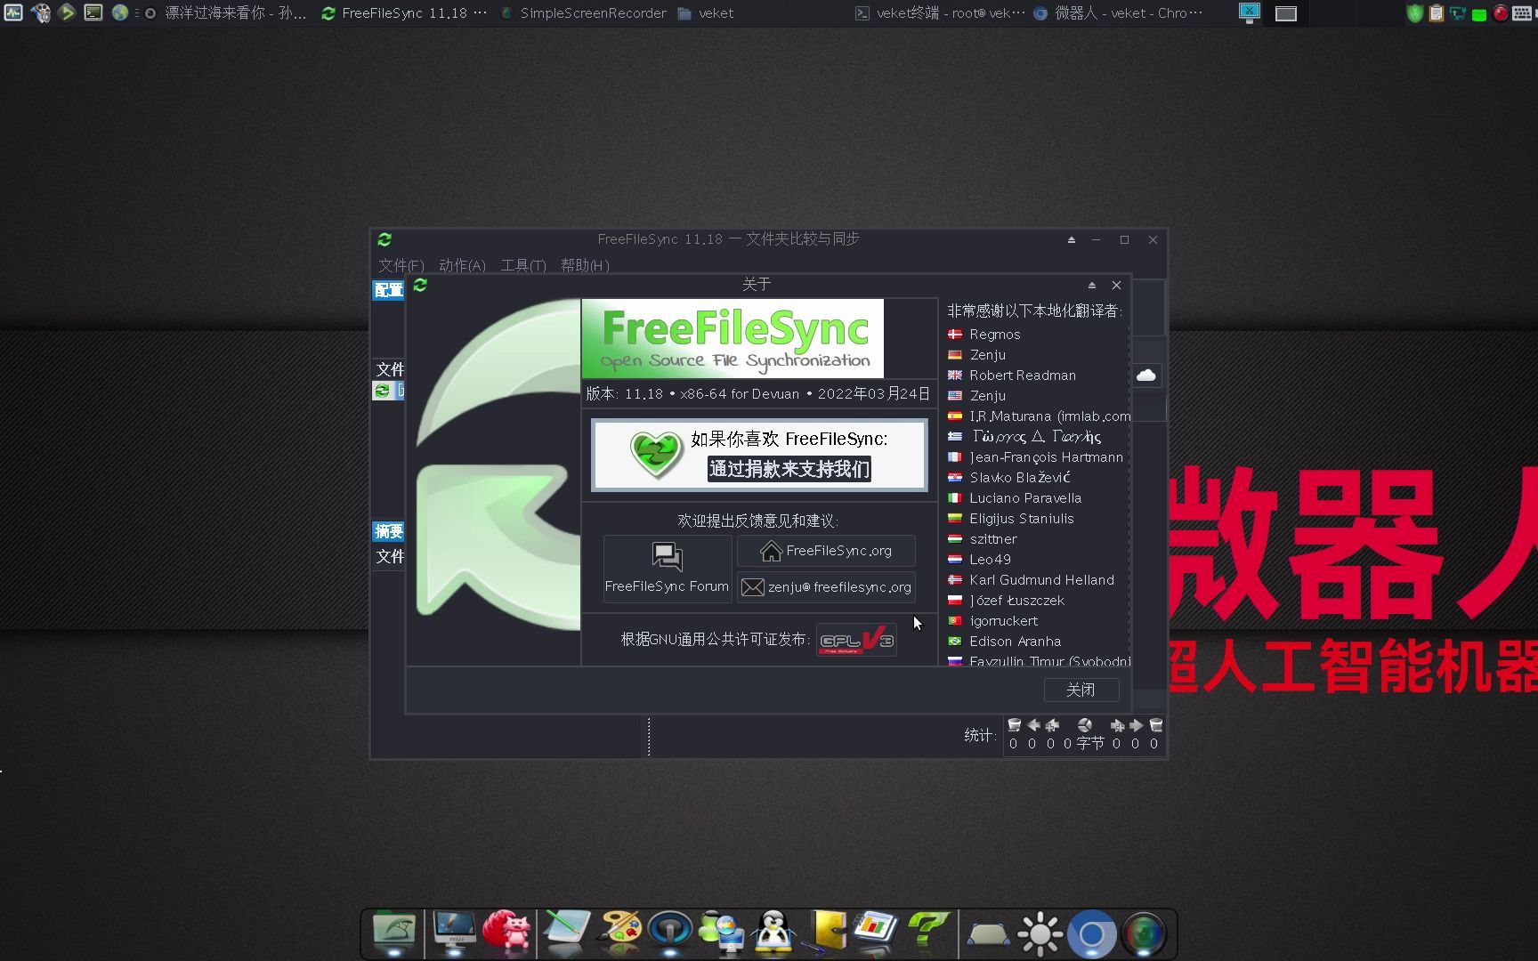Click the update-right arrow statistics icon
The height and width of the screenshot is (961, 1538).
point(1136,725)
